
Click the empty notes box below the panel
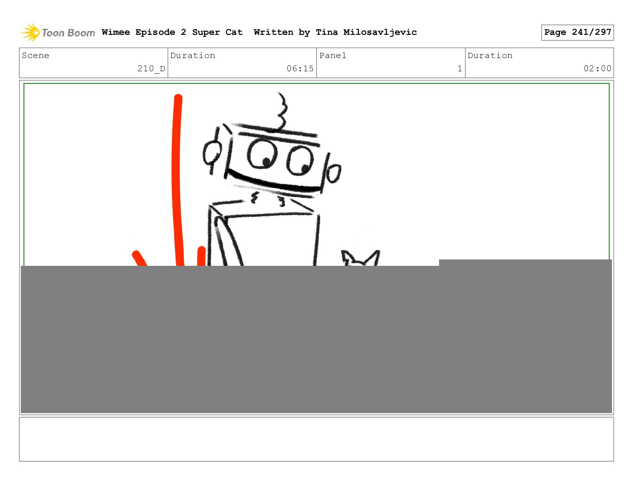coord(316,439)
